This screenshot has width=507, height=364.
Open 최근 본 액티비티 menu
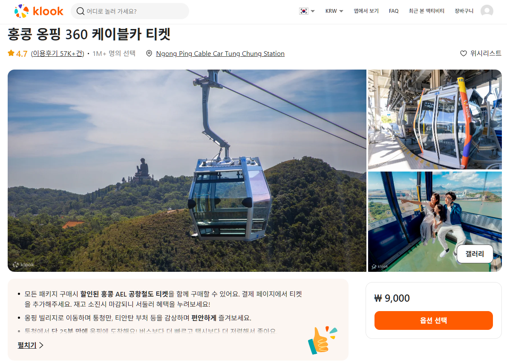(x=426, y=11)
